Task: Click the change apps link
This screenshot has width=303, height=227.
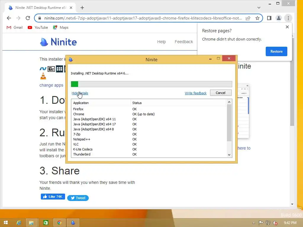Action: pos(51,85)
